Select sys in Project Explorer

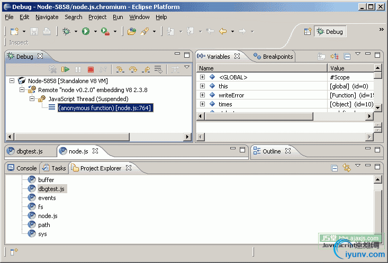point(42,234)
